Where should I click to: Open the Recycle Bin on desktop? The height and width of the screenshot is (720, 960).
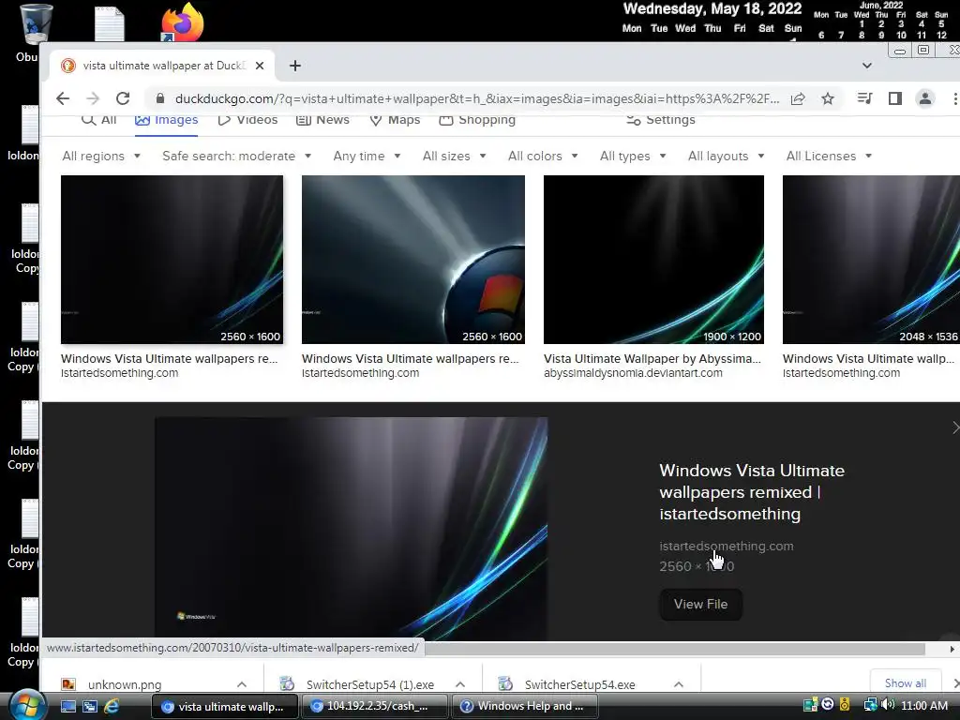pos(35,24)
